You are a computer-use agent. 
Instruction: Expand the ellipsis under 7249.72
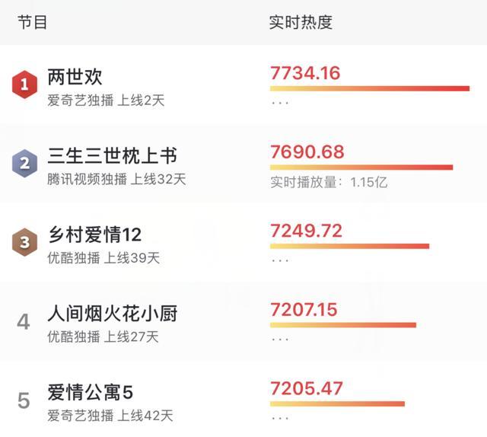pos(280,260)
